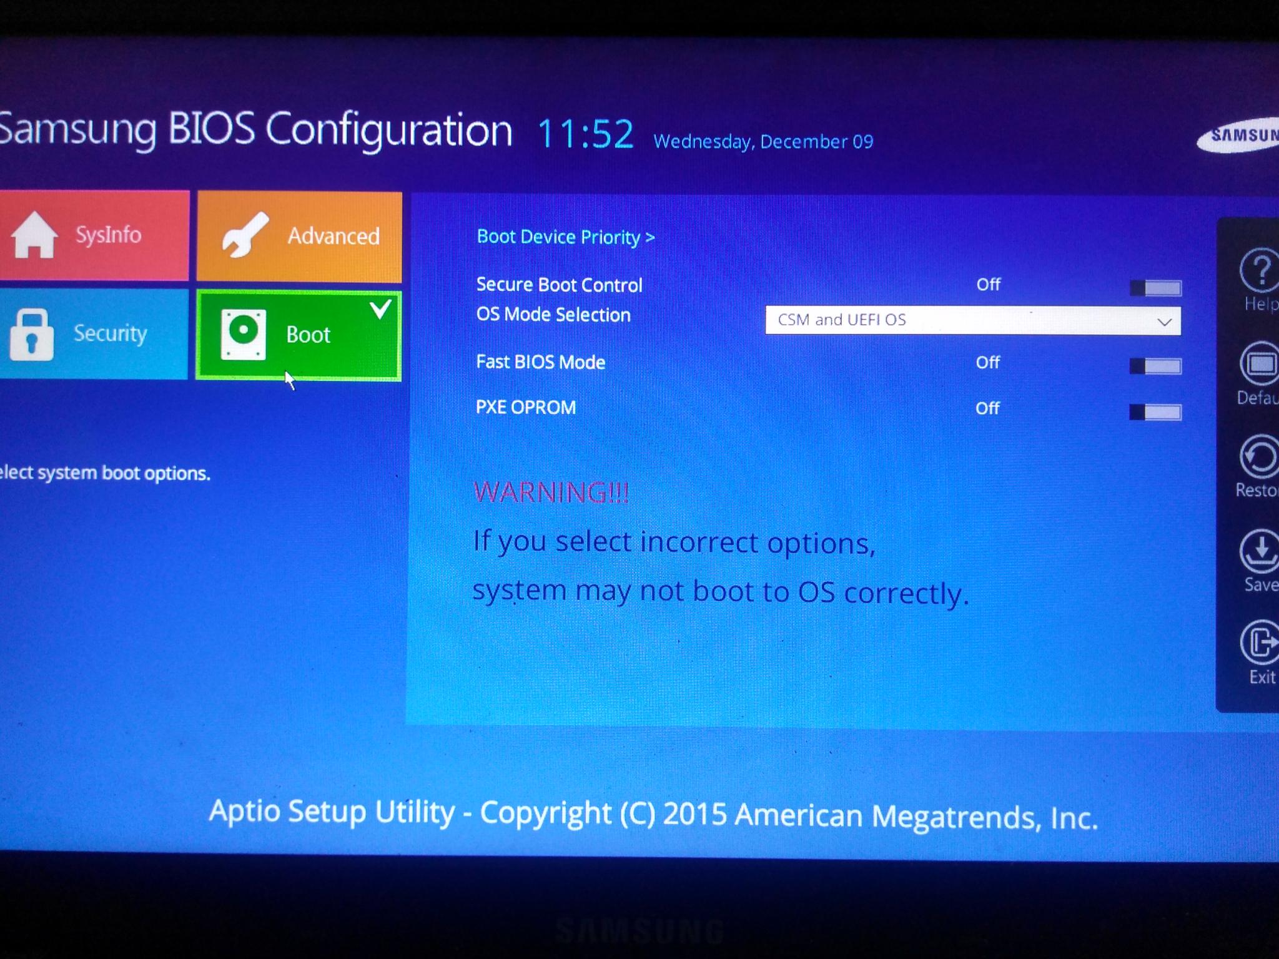Click the OS Mode Selection label

(x=553, y=315)
